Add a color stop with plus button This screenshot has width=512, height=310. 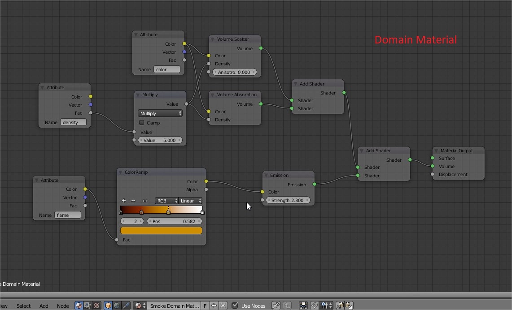click(x=124, y=201)
